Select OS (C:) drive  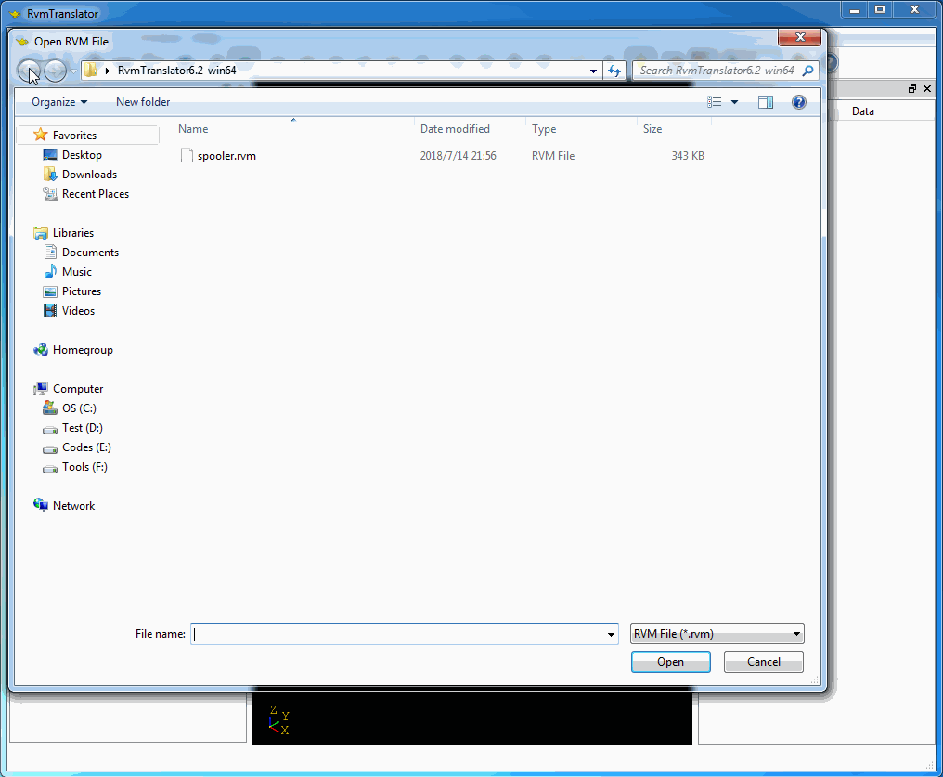pyautogui.click(x=79, y=408)
